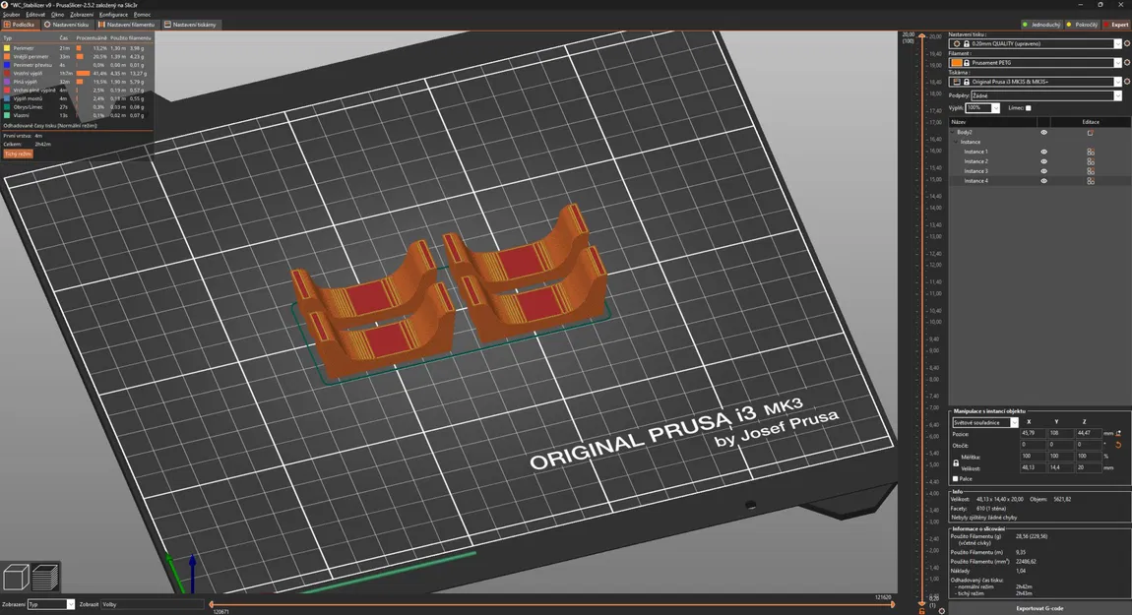Screen dimensions: 1132x615
Task: Click the drop-to-bed icon next to Pozice
Action: point(1118,434)
